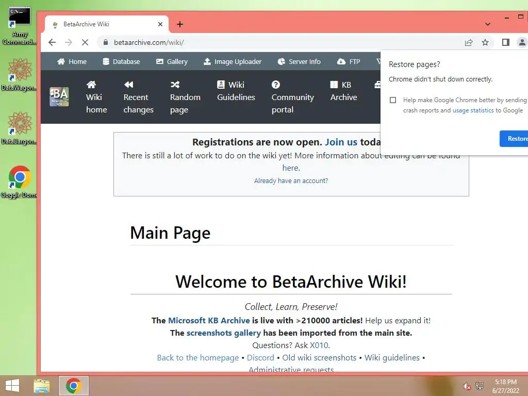The image size is (528, 396).
Task: Stop loading the page with the X button
Action: click(85, 42)
